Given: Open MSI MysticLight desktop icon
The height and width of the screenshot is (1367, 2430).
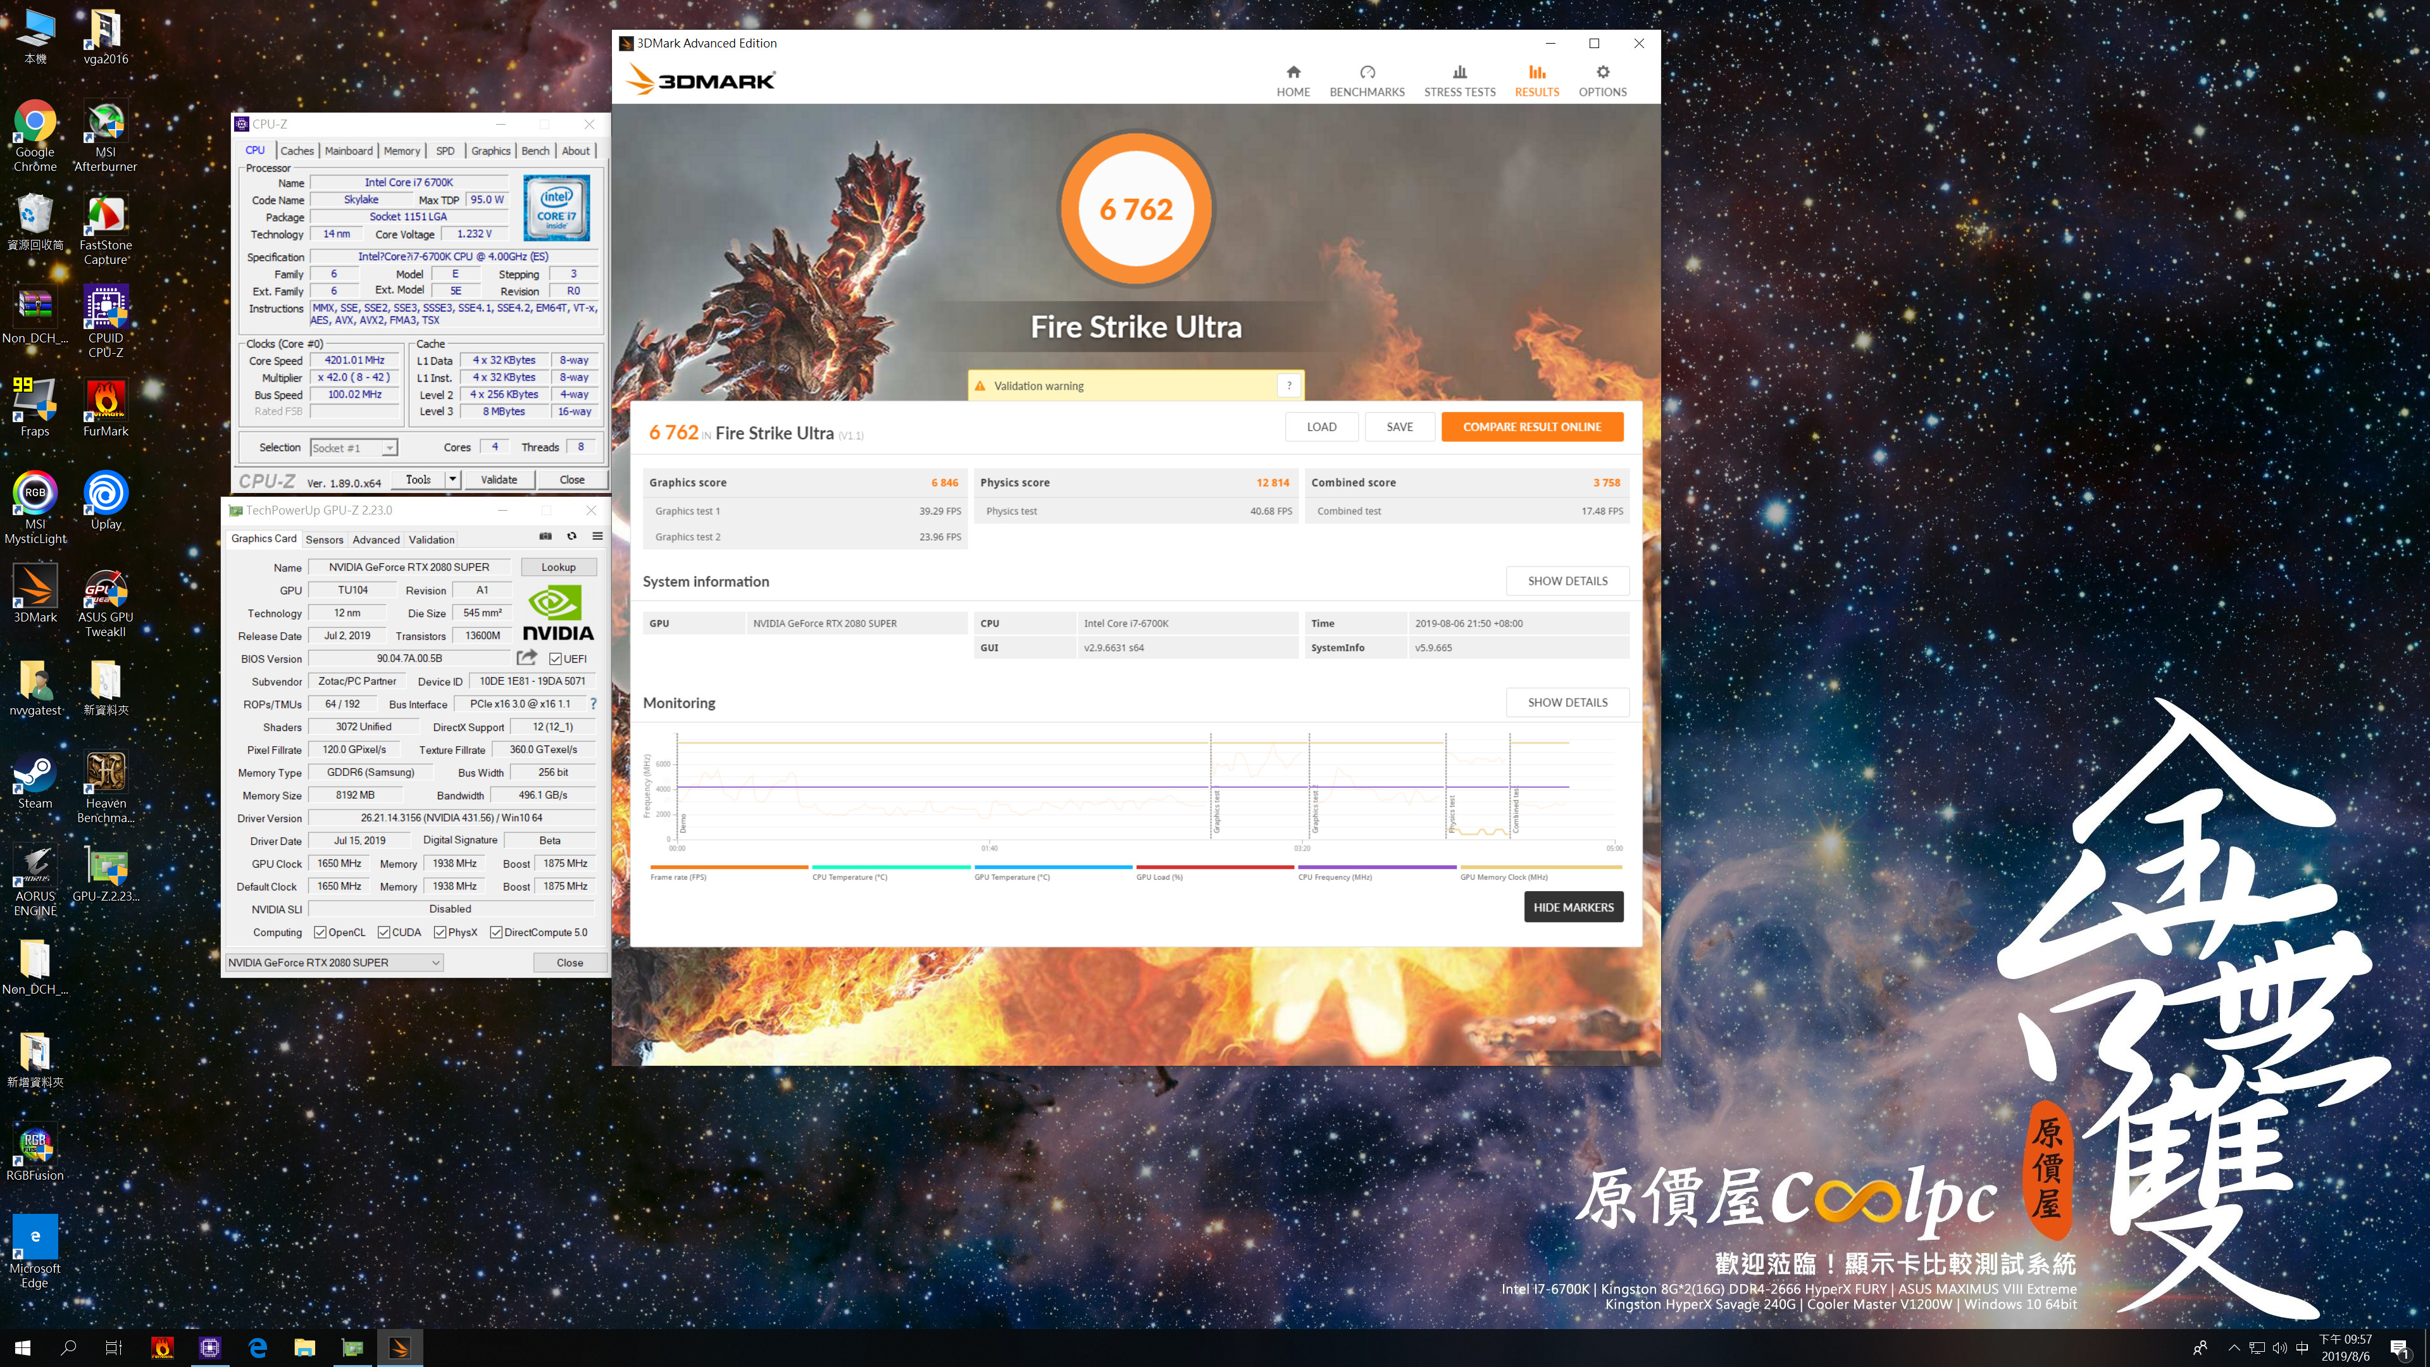Looking at the screenshot, I should (x=35, y=508).
